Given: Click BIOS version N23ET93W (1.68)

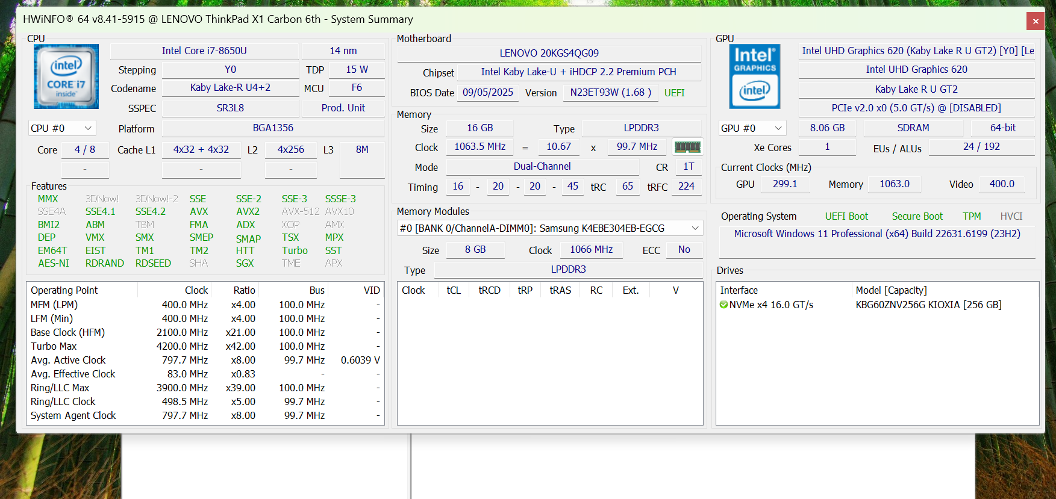Looking at the screenshot, I should (x=611, y=93).
